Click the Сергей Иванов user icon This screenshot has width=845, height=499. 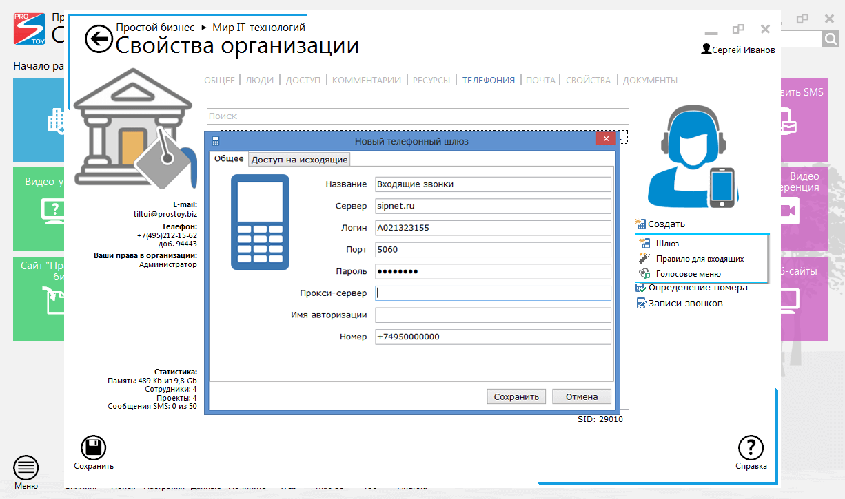coord(705,49)
